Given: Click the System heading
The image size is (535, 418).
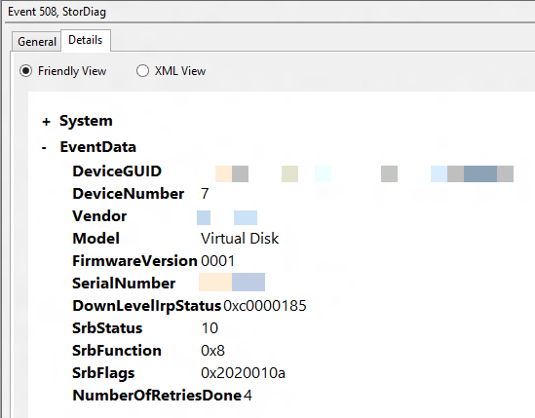Looking at the screenshot, I should tap(86, 121).
